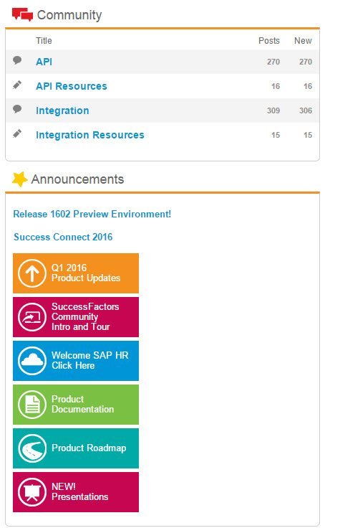Image resolution: width=340 pixels, height=528 pixels.
Task: Click the New count 270 for API
Action: 306,62
